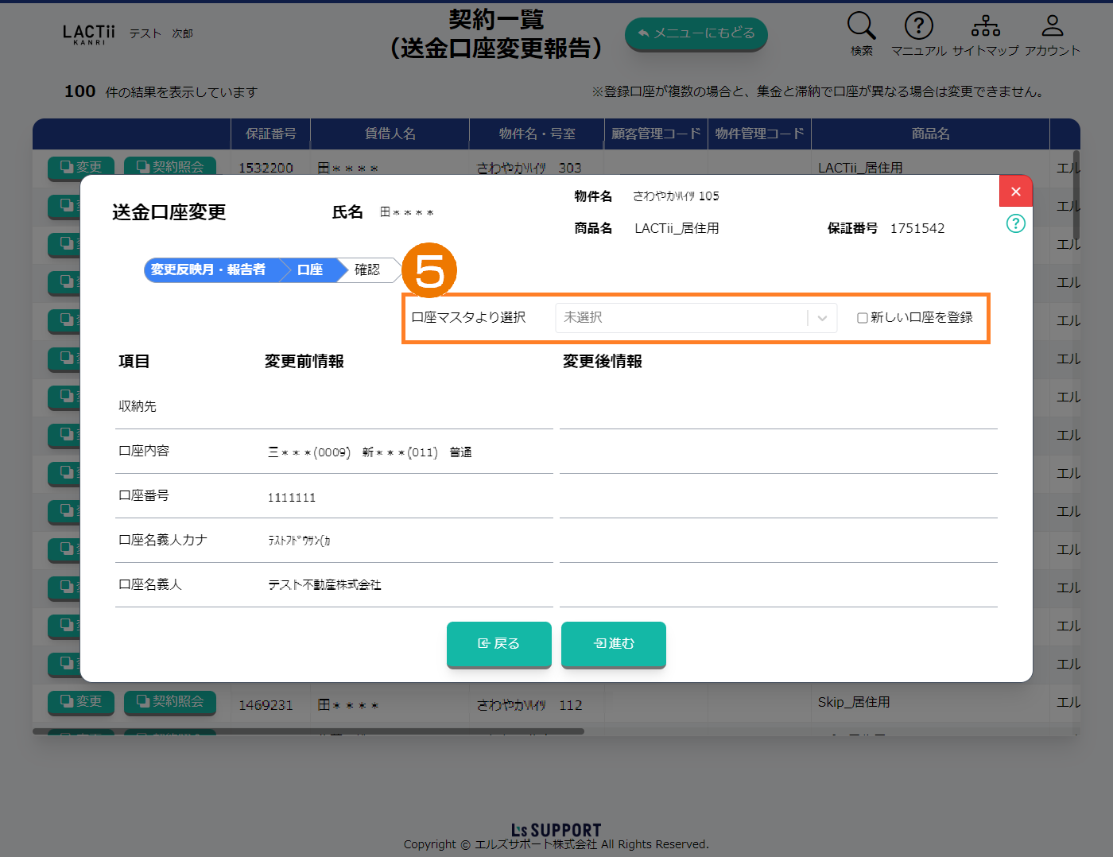Screen dimensions: 1113x857
Task: Open the manual help icon
Action: [918, 26]
